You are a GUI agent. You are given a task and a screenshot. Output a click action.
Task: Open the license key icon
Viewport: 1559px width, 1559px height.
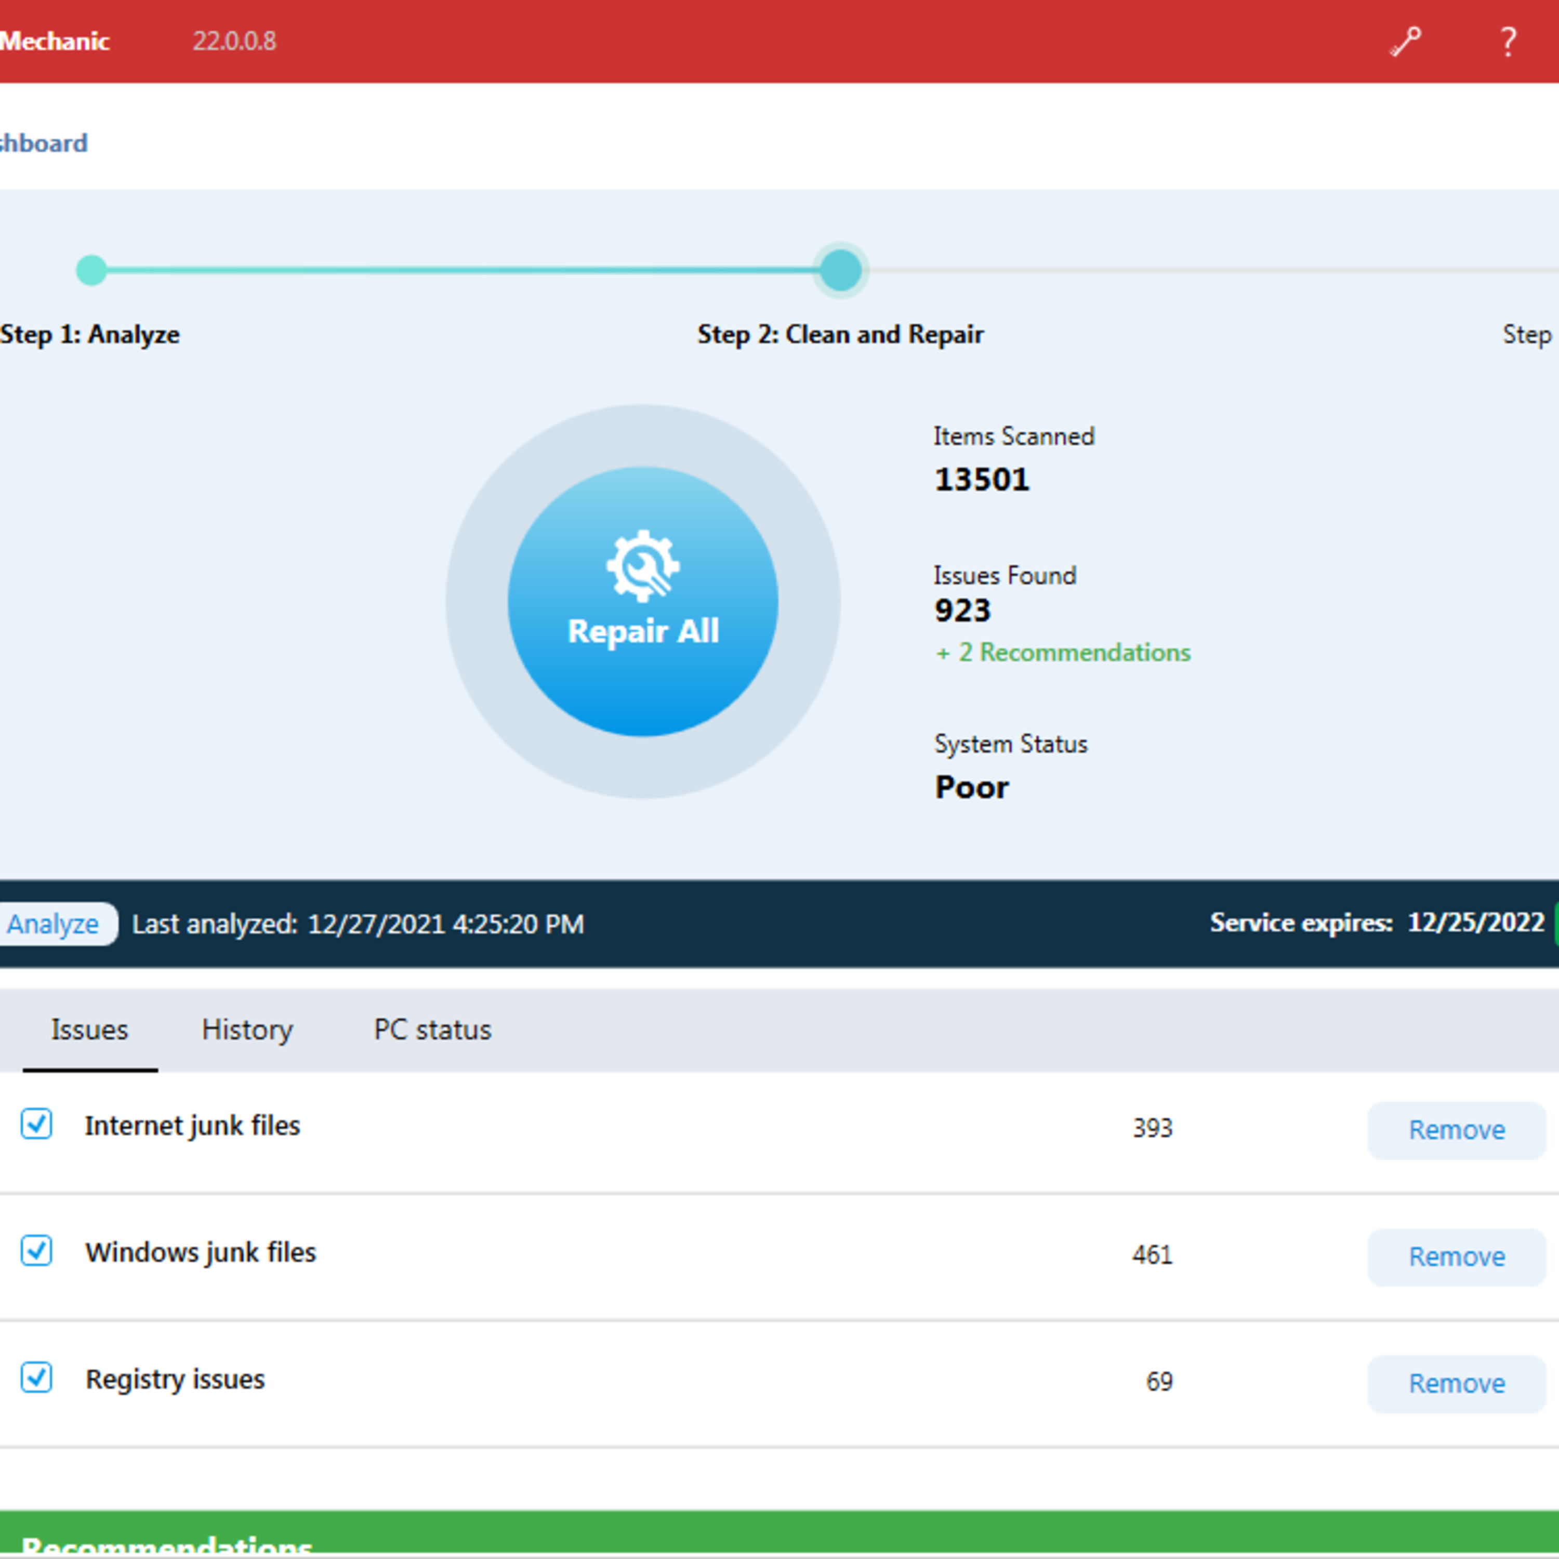[x=1405, y=42]
